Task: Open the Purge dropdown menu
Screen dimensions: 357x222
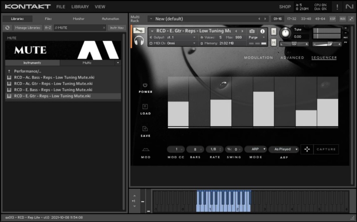Action: (255, 37)
